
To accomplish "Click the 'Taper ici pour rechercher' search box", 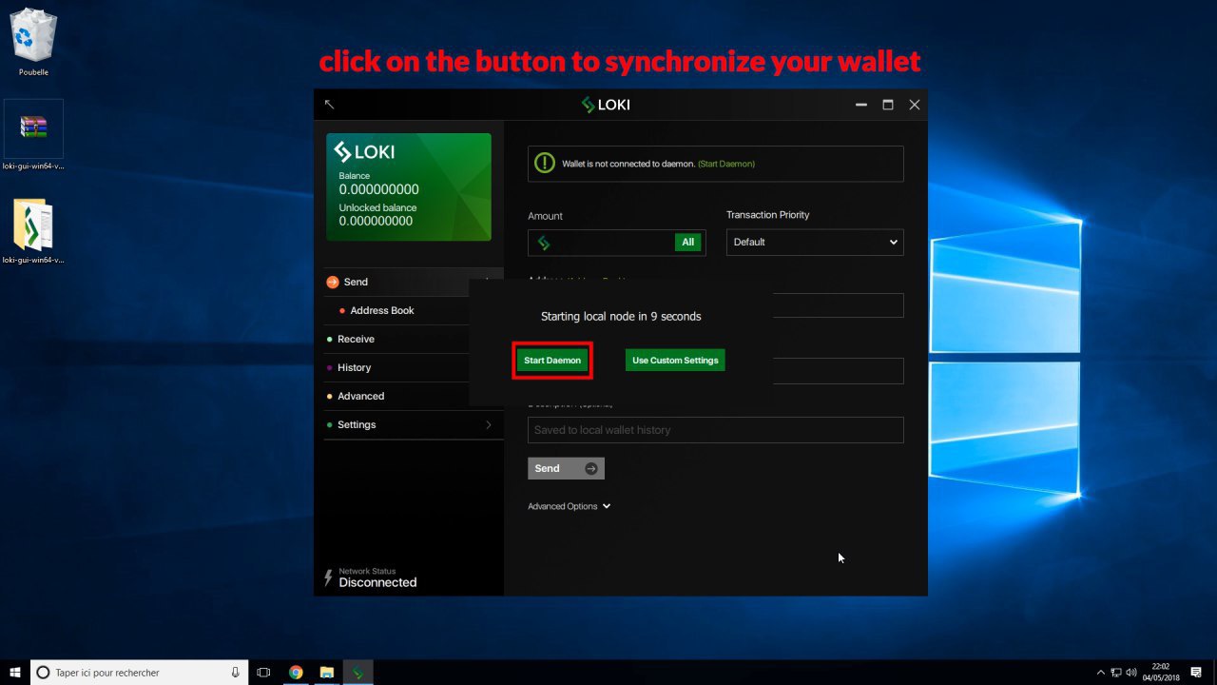I will click(x=139, y=673).
